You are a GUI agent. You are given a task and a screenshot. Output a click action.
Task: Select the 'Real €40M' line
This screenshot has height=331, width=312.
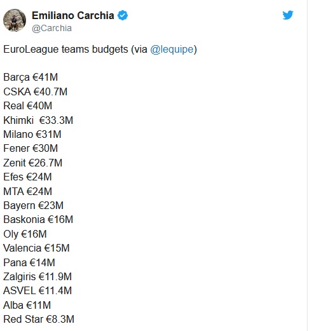[x=27, y=105]
